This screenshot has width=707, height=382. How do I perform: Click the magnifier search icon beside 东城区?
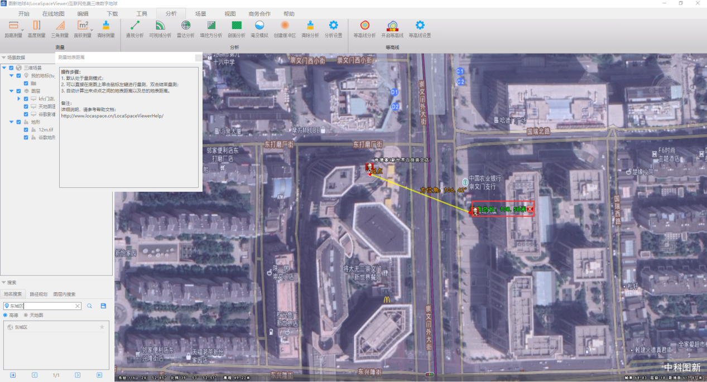[89, 306]
